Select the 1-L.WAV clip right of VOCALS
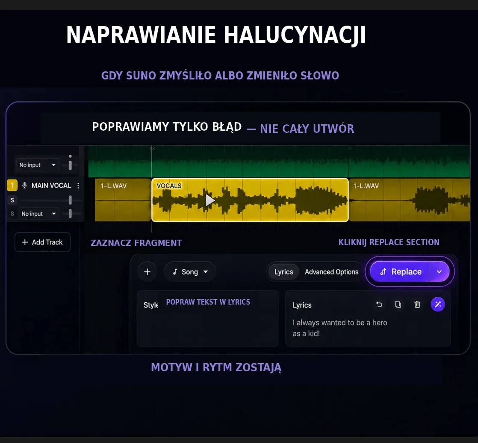The height and width of the screenshot is (443, 478). coord(409,200)
